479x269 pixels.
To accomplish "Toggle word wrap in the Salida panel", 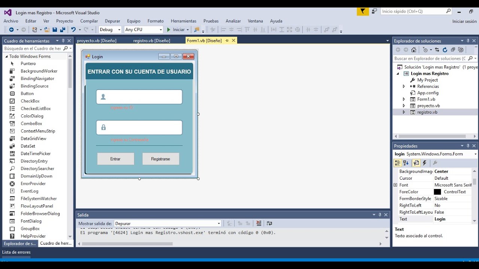I will pos(269,223).
